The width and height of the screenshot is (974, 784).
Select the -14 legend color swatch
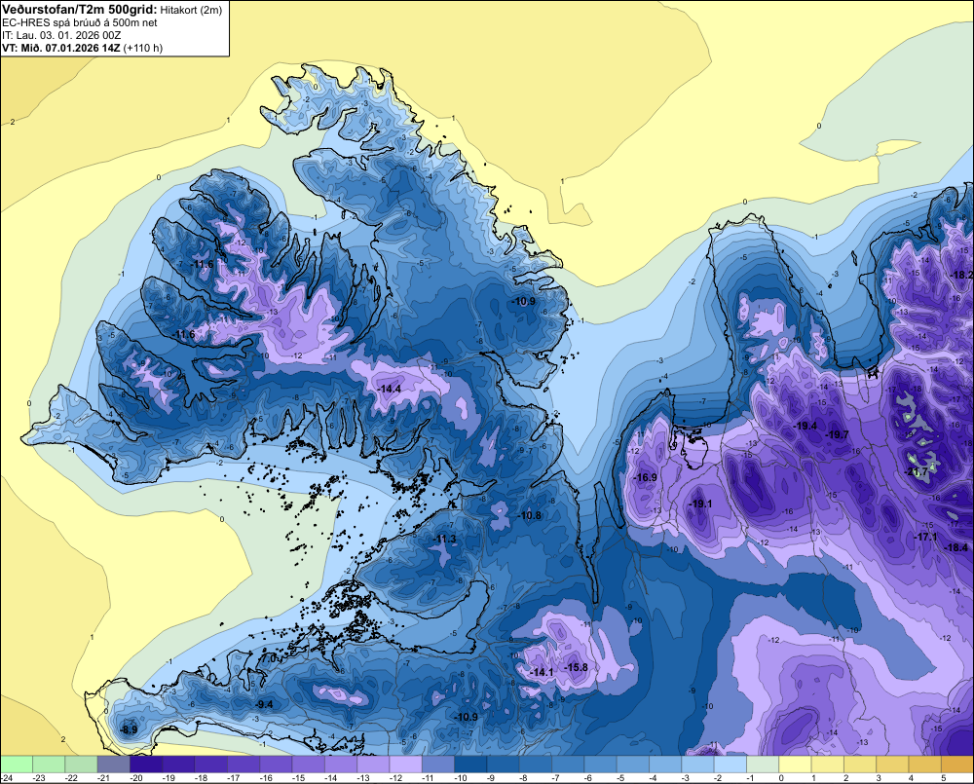pyautogui.click(x=340, y=764)
